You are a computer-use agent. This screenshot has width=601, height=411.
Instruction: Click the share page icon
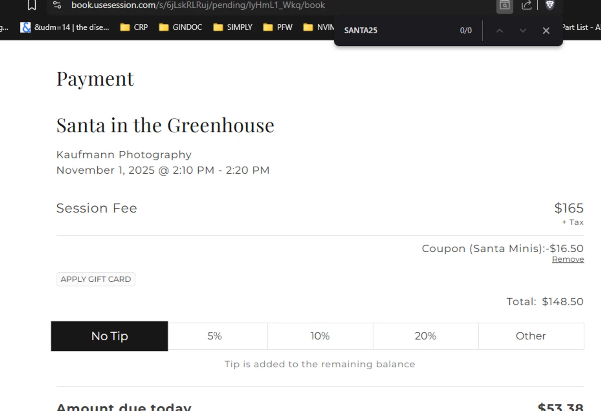526,5
